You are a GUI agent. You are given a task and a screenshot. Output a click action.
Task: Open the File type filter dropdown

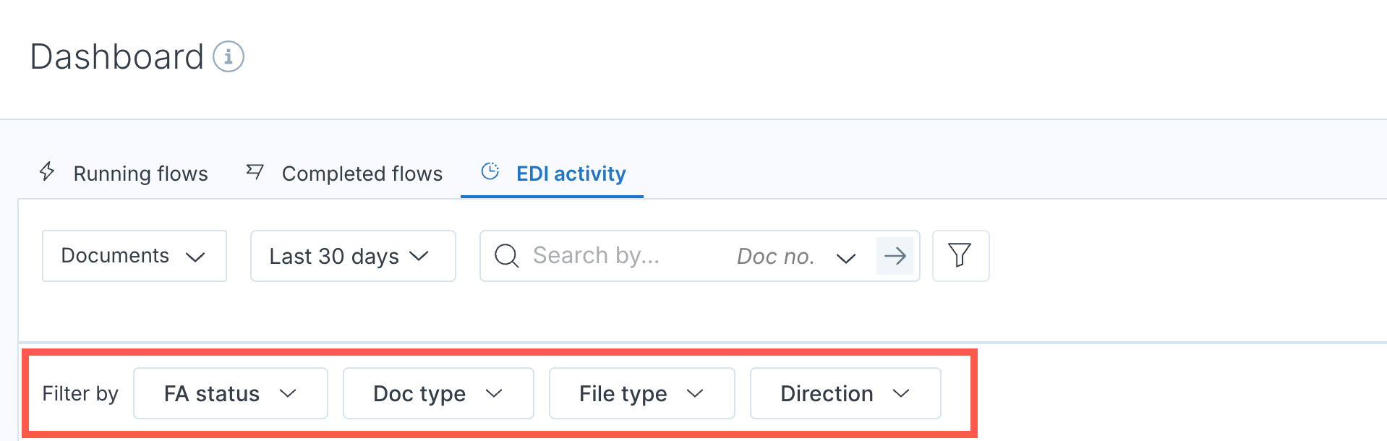point(642,393)
